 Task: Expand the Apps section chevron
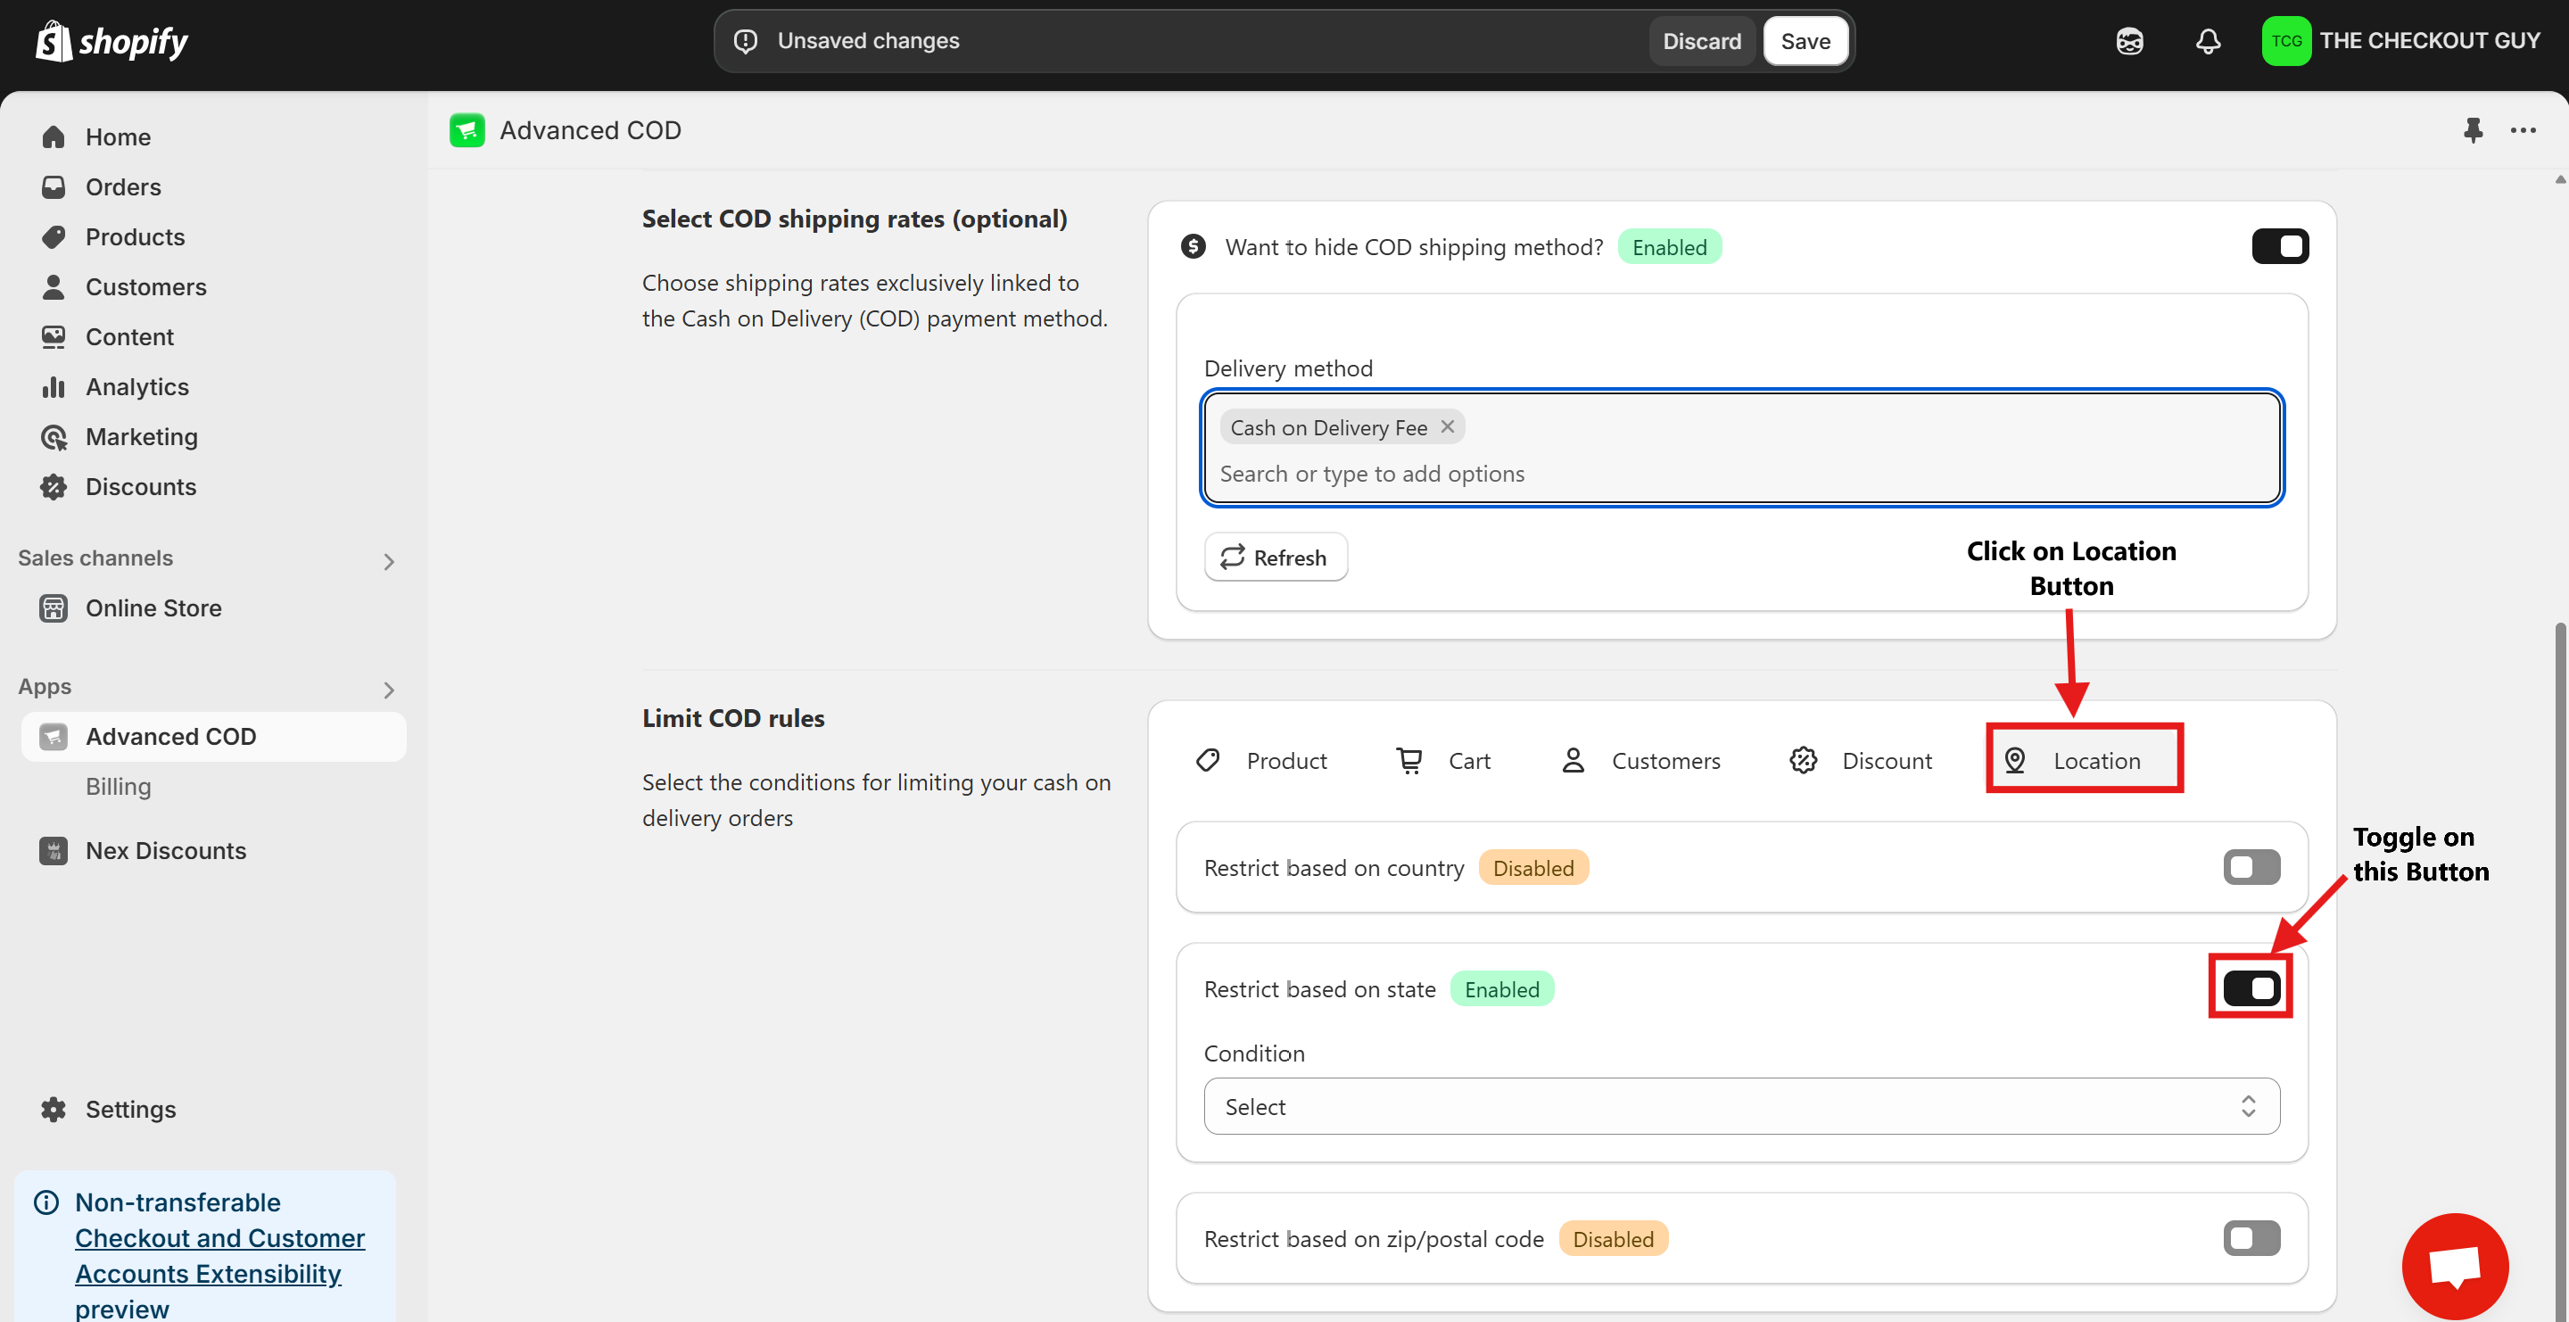(x=389, y=690)
